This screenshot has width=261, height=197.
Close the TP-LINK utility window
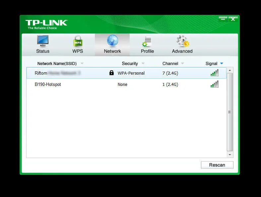pyautogui.click(x=233, y=19)
